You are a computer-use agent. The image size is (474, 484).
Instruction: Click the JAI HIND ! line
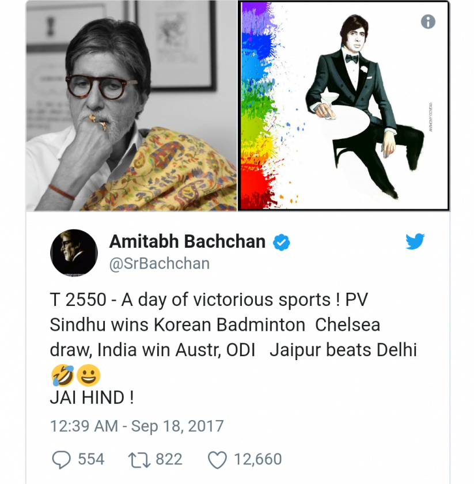click(x=92, y=398)
